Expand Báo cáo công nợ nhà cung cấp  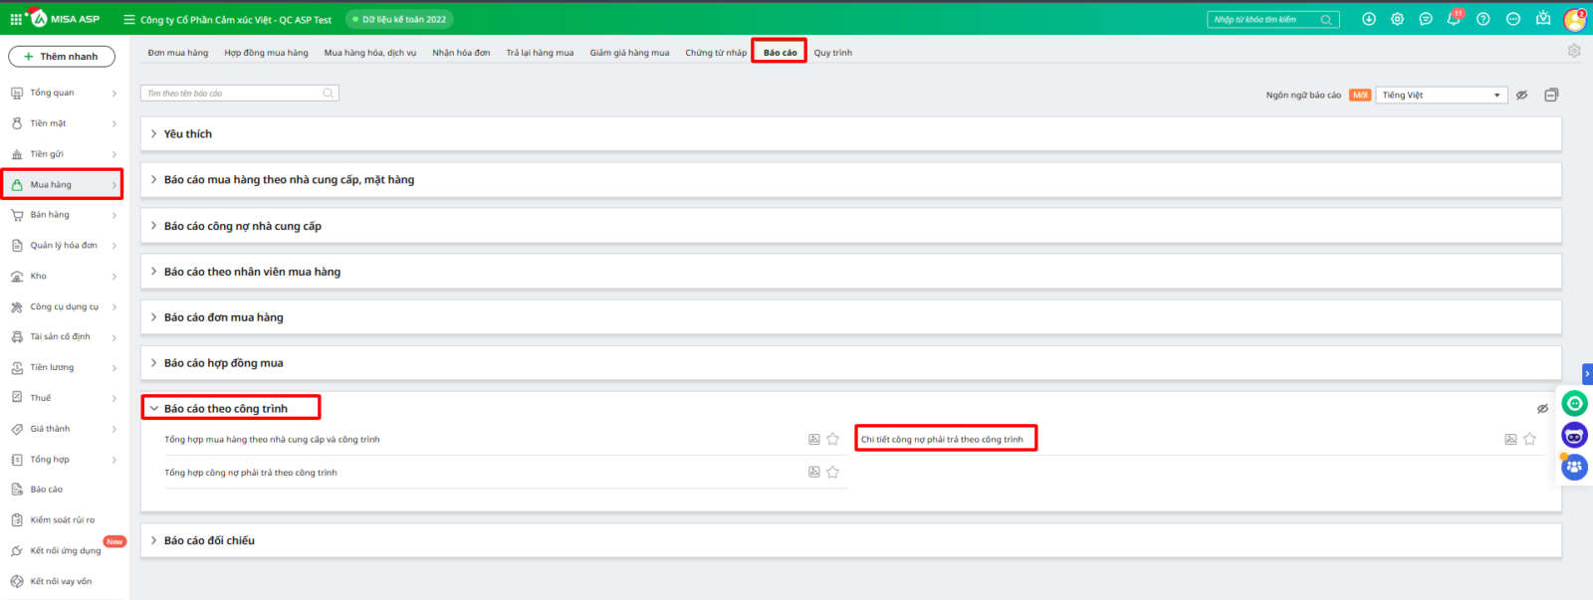pyautogui.click(x=242, y=226)
